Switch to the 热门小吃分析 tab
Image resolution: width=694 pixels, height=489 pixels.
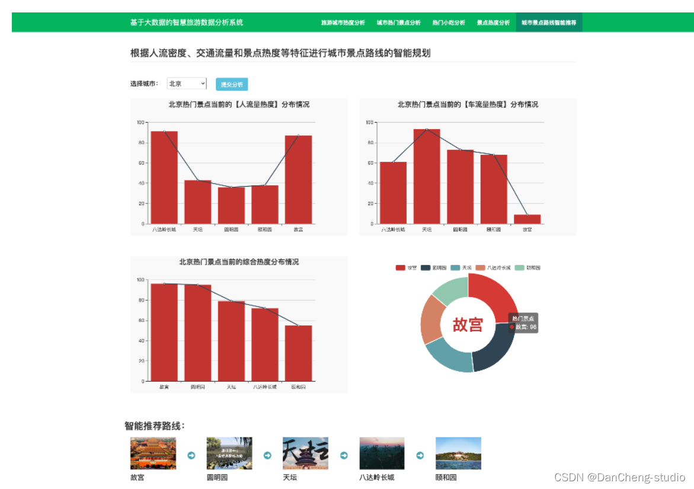click(x=449, y=23)
